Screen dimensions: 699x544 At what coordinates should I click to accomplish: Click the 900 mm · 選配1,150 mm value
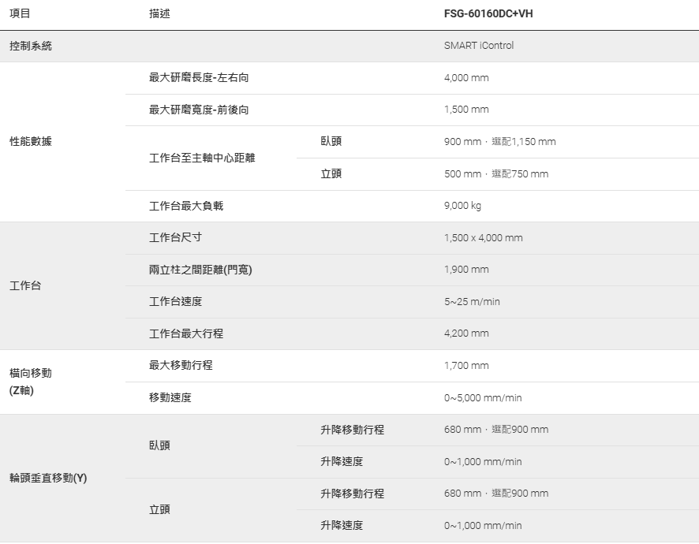(499, 142)
